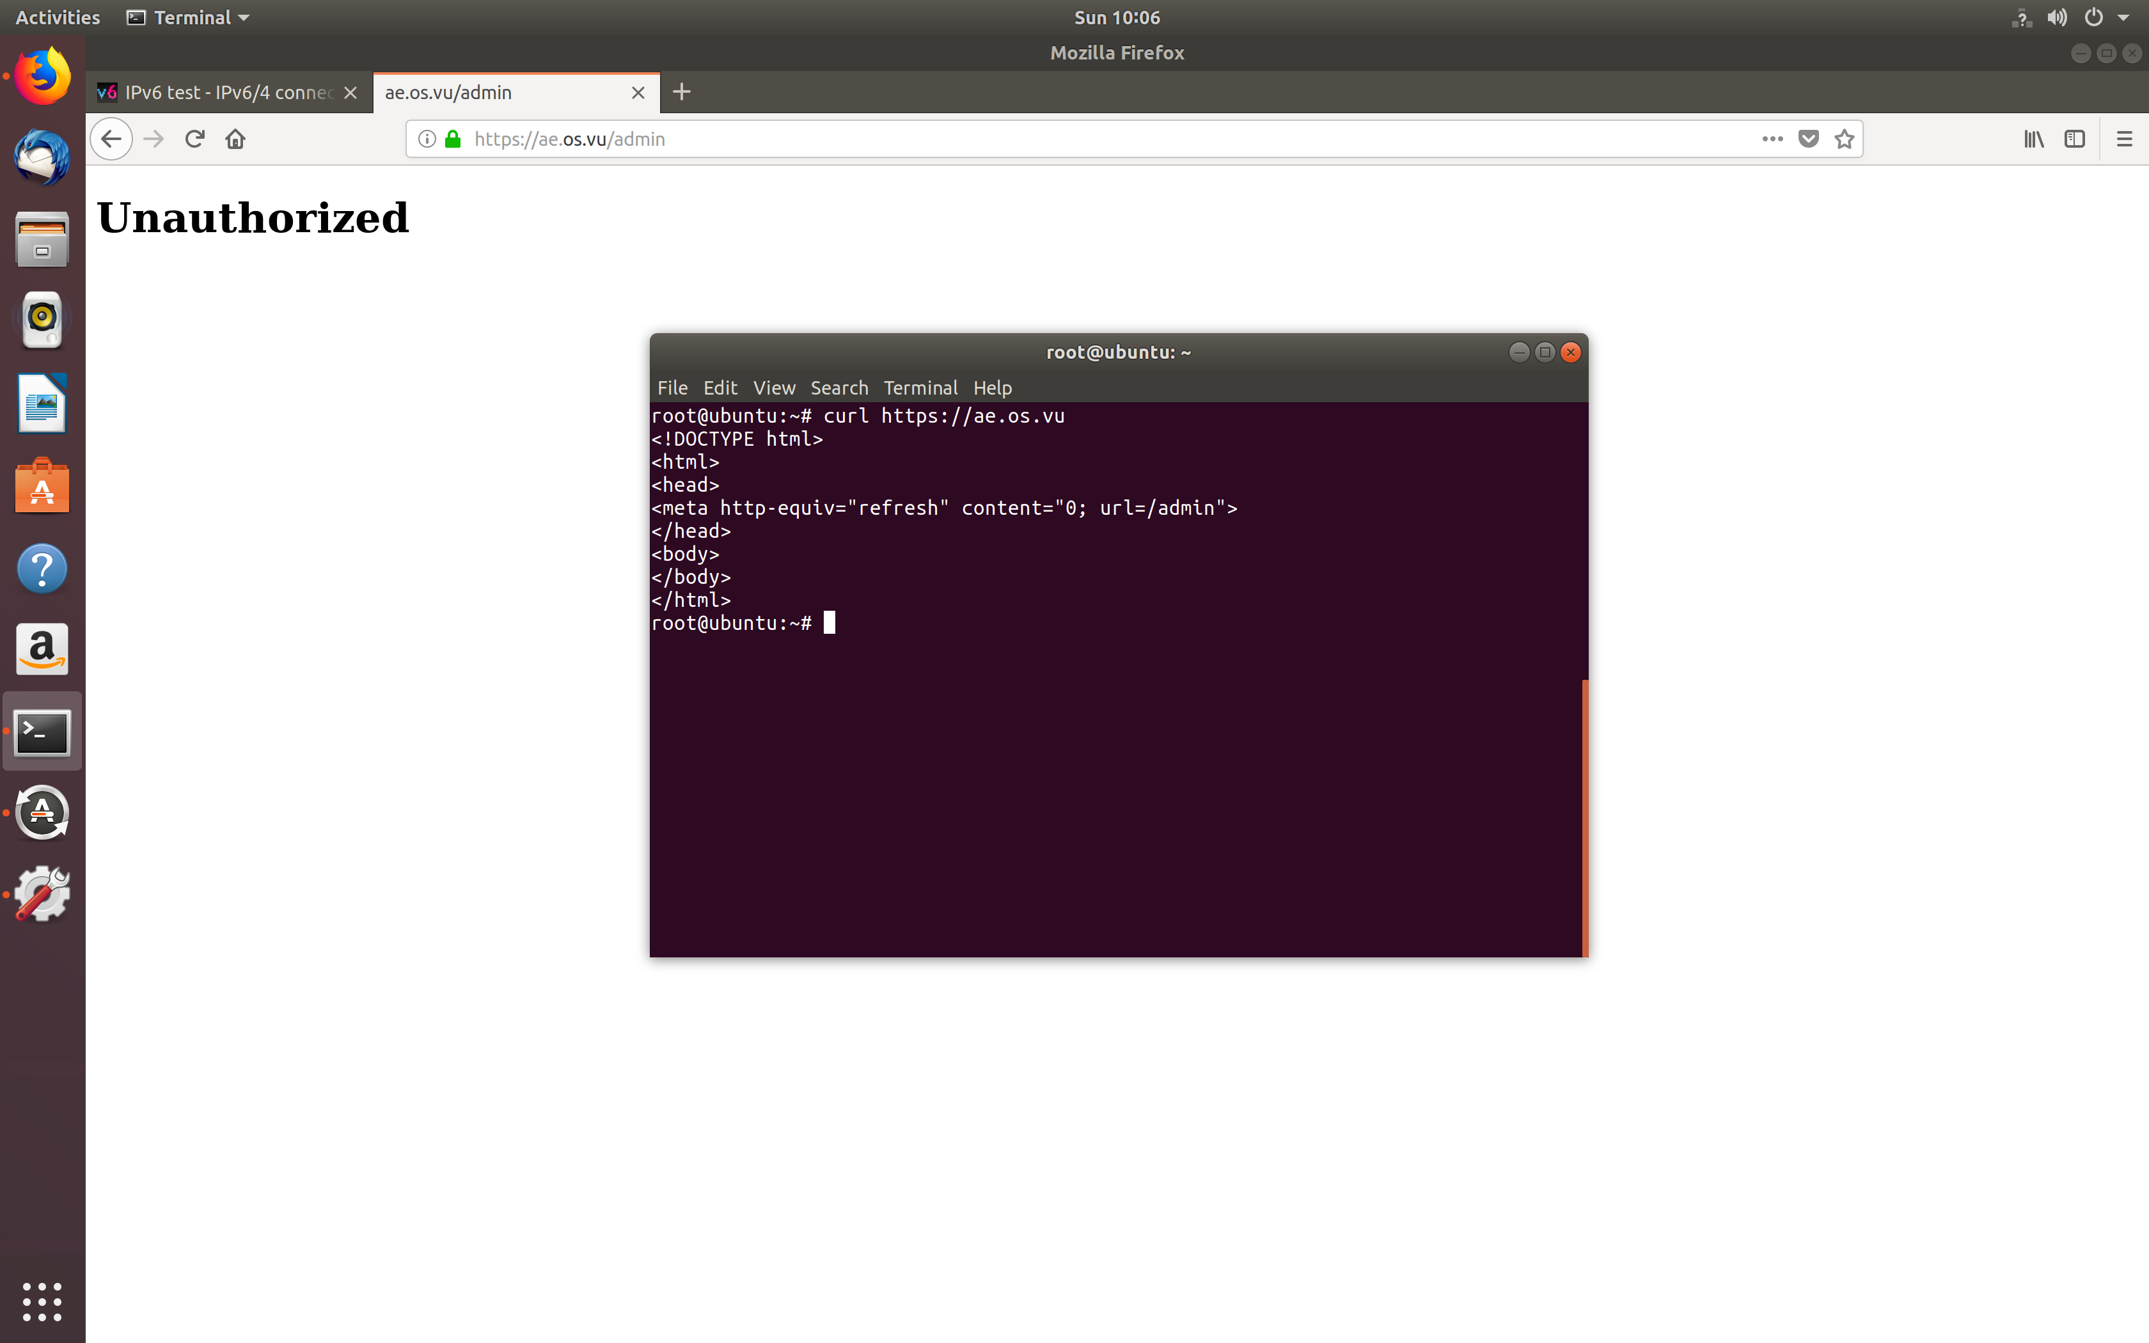Expand the Page Actions overflow menu

pos(1771,139)
